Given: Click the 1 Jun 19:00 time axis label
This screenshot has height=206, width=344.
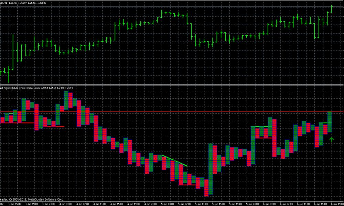Looking at the screenshot, I should tap(32, 203).
